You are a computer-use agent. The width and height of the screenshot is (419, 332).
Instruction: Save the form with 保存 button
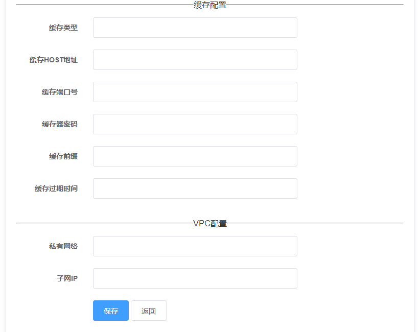pos(111,311)
